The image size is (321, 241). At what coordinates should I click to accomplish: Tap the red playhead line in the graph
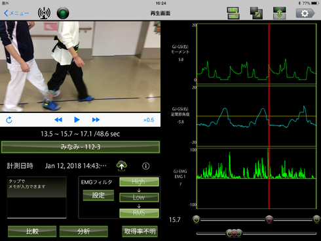[x=269, y=116]
